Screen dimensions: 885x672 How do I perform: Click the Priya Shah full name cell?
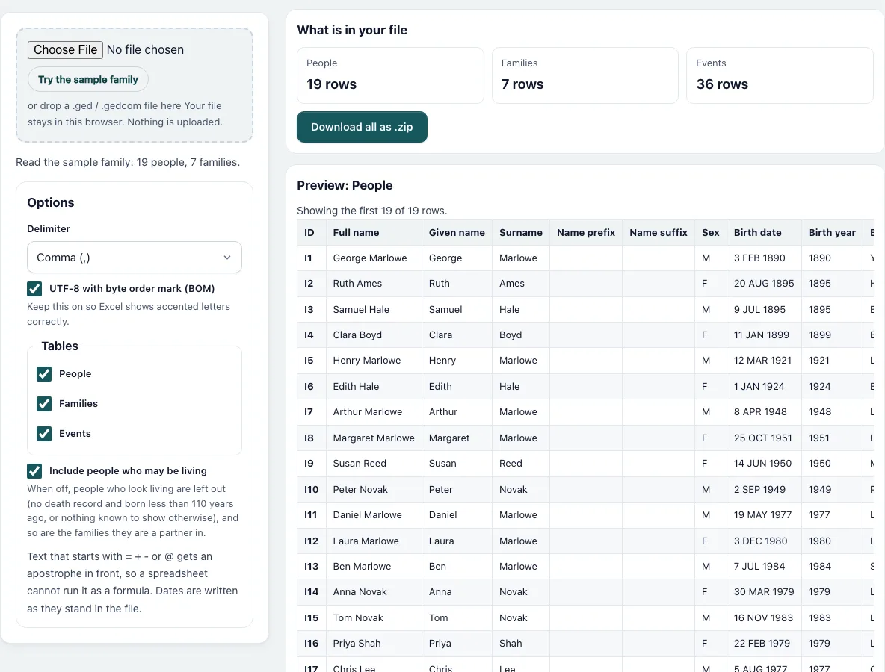(374, 643)
